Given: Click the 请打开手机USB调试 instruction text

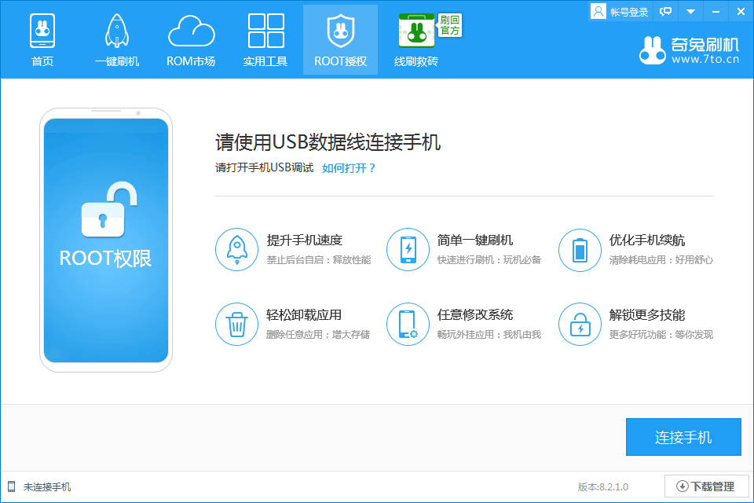Looking at the screenshot, I should (264, 167).
